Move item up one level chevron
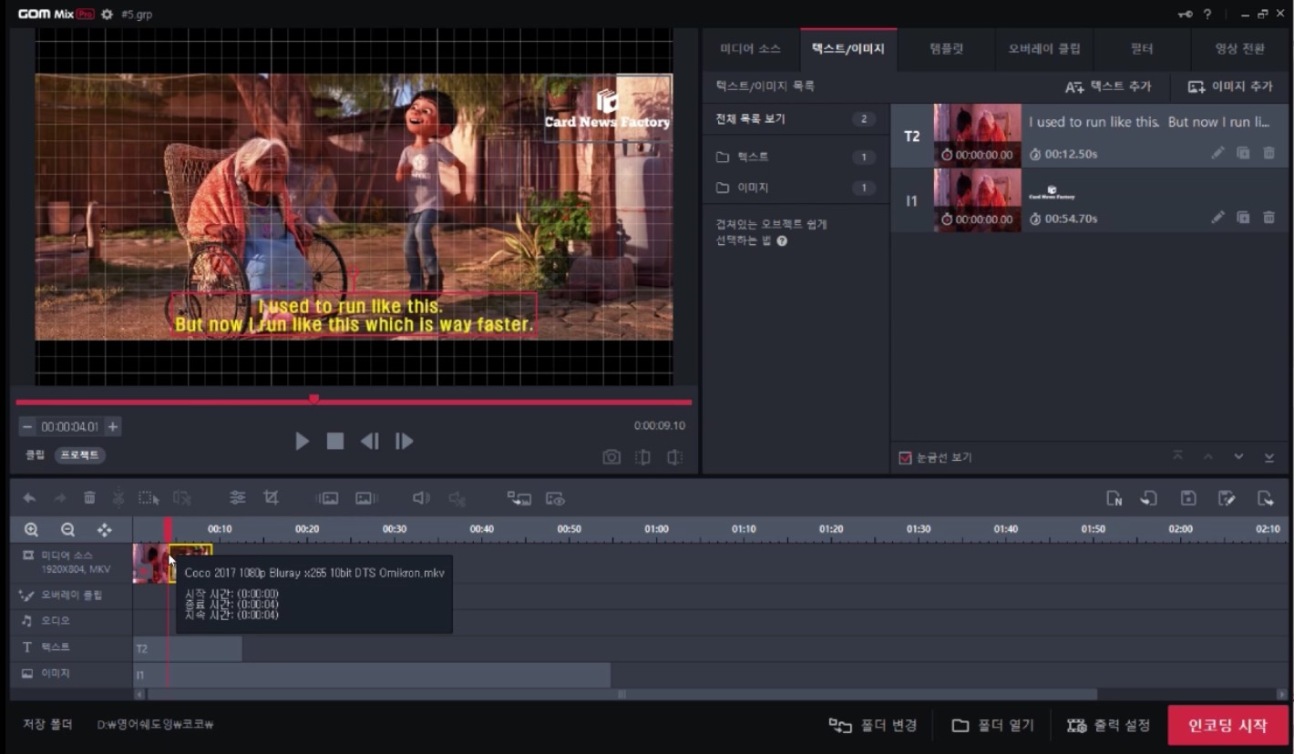 (1208, 456)
